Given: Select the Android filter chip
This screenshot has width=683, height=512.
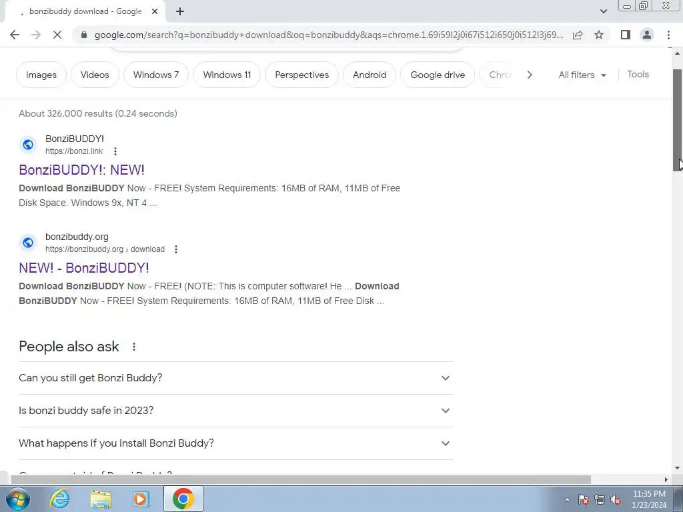Looking at the screenshot, I should click(x=370, y=75).
